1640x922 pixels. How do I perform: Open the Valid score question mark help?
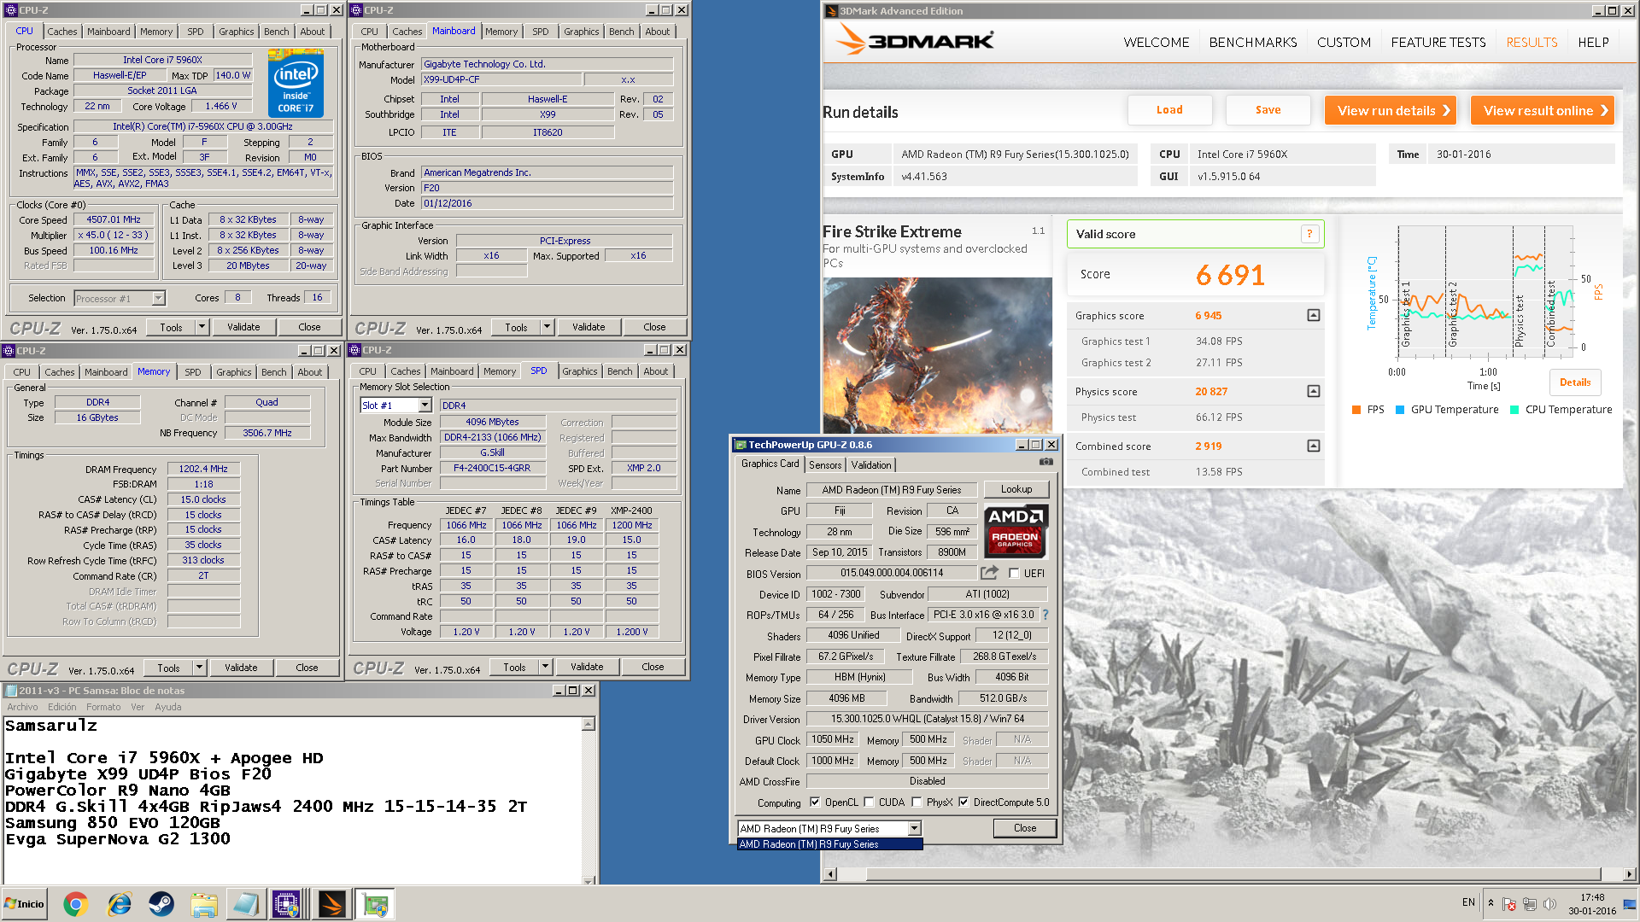pos(1309,234)
